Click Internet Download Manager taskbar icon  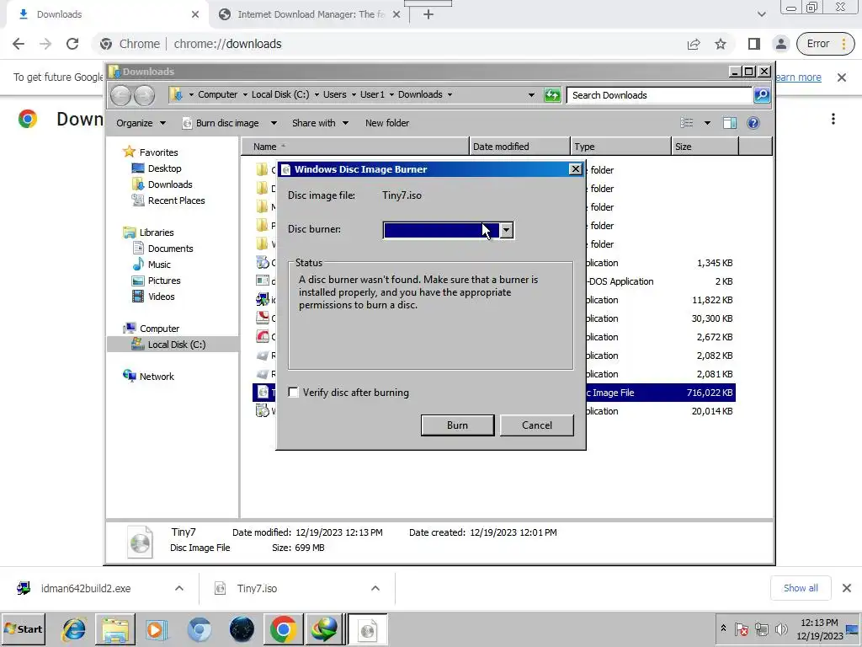click(324, 629)
